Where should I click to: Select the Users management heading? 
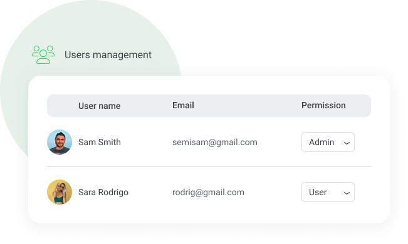(108, 55)
